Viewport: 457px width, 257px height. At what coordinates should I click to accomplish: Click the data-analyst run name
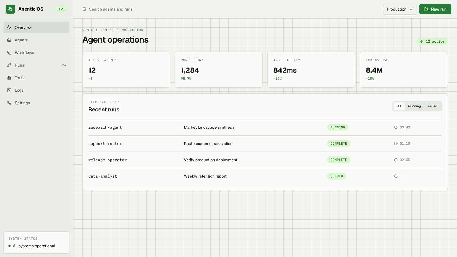(x=103, y=176)
